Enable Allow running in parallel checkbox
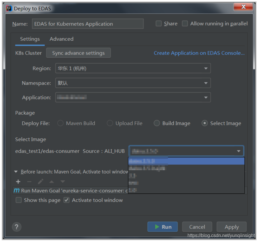The width and height of the screenshot is (258, 241). [x=185, y=24]
